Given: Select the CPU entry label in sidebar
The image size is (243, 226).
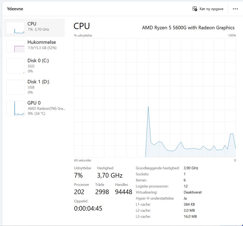Looking at the screenshot, I should coord(32,24).
